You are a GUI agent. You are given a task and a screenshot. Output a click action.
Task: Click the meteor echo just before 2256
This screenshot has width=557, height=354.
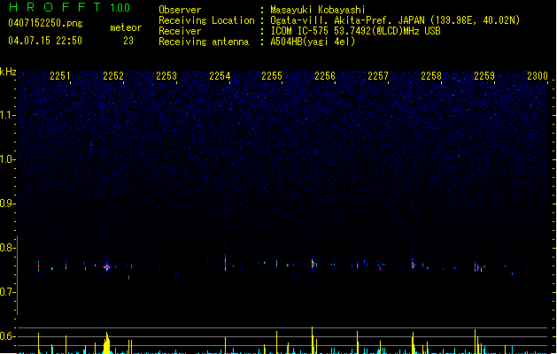point(313,264)
